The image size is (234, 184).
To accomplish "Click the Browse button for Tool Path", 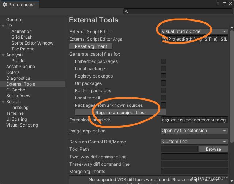I will 213,149.
